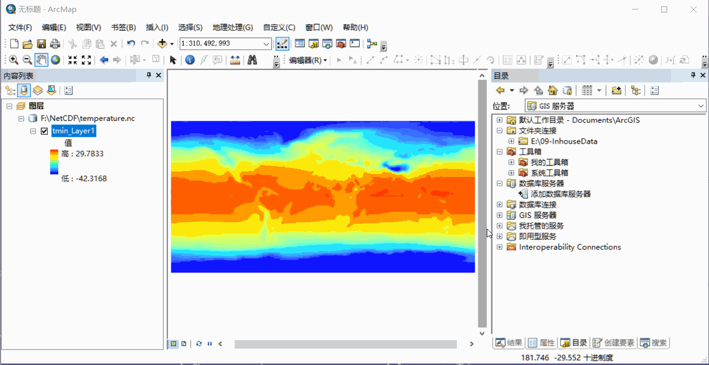This screenshot has width=709, height=365.
Task: Switch to List By Source
Action: point(24,91)
